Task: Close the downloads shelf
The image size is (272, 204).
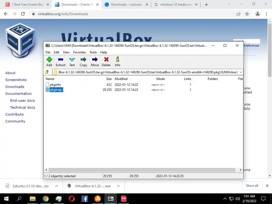Action: (x=267, y=186)
